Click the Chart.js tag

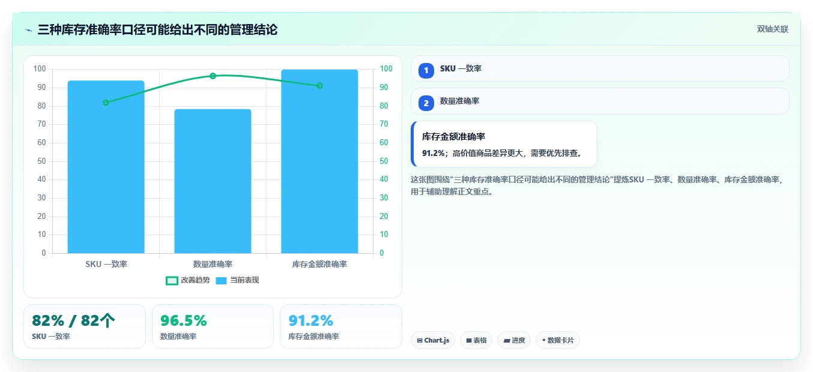(433, 340)
